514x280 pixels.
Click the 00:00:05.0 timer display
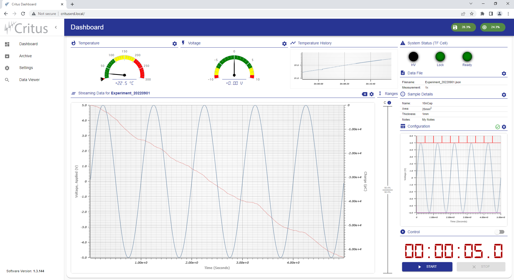453,251
